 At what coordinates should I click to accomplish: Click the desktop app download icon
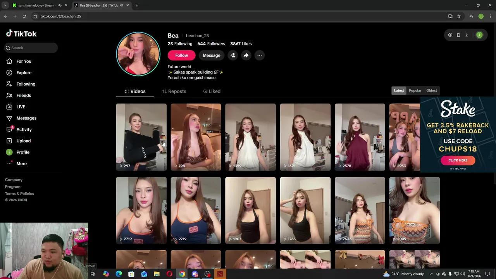click(x=467, y=35)
